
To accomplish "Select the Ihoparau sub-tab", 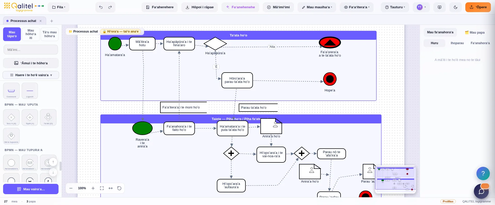I will (x=457, y=43).
